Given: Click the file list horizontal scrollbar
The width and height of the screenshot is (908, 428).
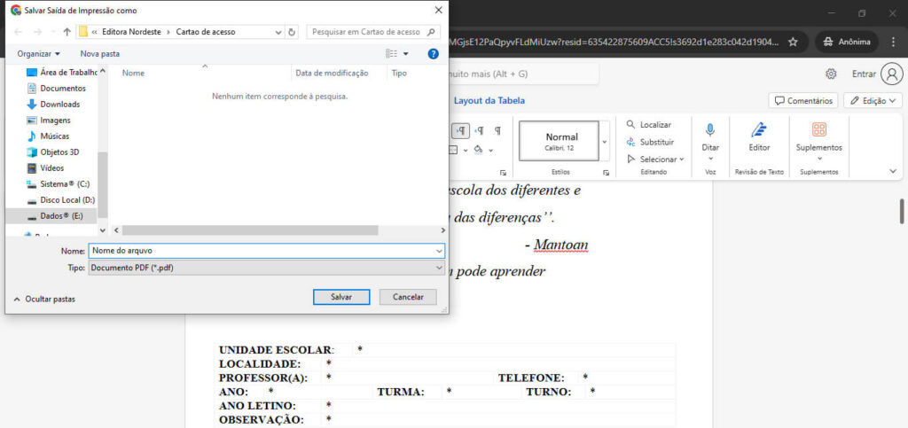Looking at the screenshot, I should (250, 230).
